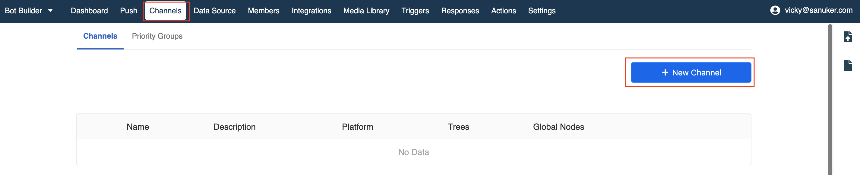The width and height of the screenshot is (860, 175).
Task: Click the vertical page scrollbar
Action: pyautogui.click(x=830, y=100)
